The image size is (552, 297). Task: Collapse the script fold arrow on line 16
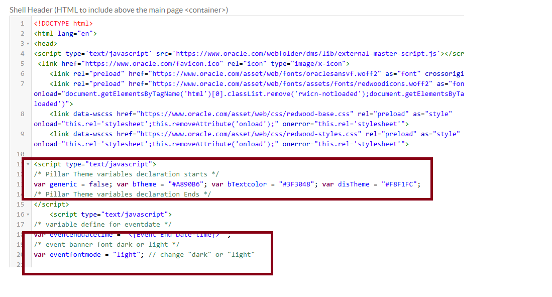[28, 215]
